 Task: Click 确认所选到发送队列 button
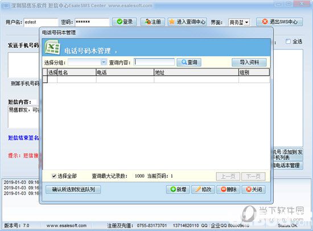[x=73, y=189]
